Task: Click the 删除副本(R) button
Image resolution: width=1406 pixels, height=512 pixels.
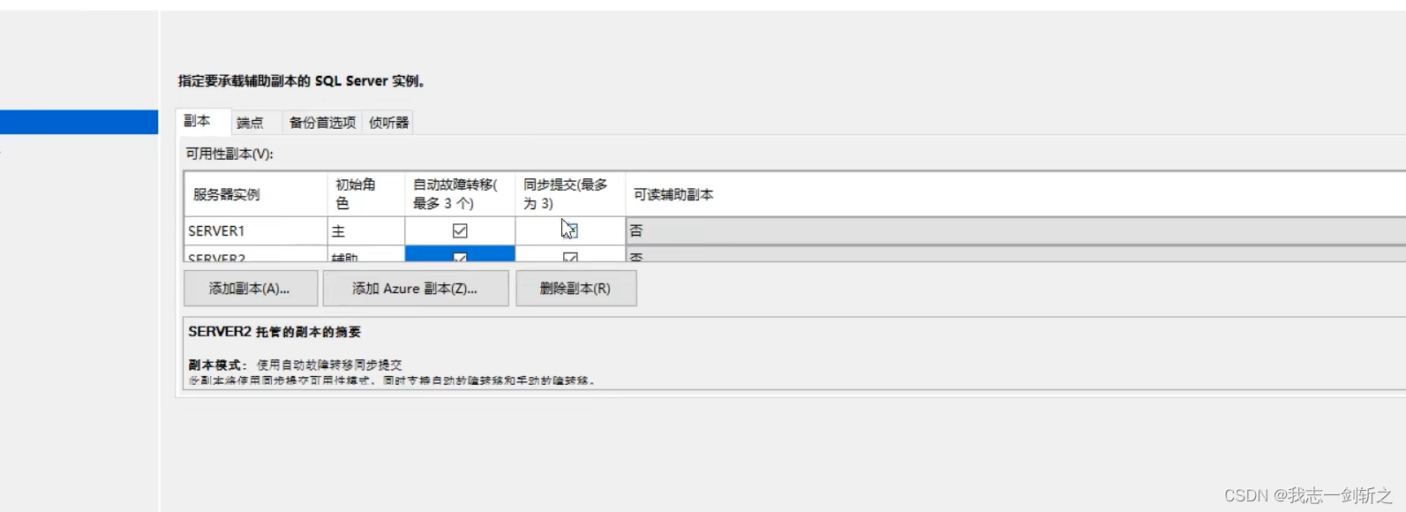Action: pyautogui.click(x=575, y=289)
